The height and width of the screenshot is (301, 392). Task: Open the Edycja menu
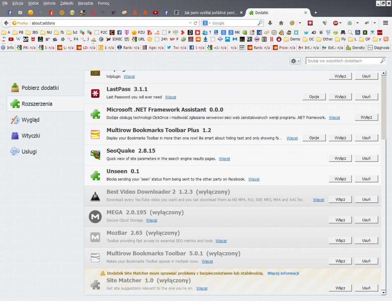pyautogui.click(x=18, y=3)
